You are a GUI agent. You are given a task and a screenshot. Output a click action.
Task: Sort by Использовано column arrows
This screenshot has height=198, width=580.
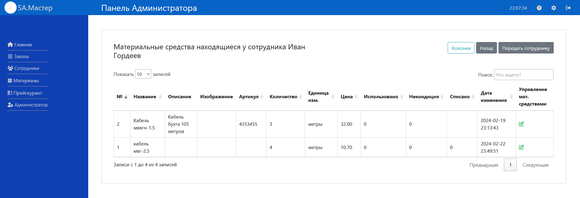(402, 97)
